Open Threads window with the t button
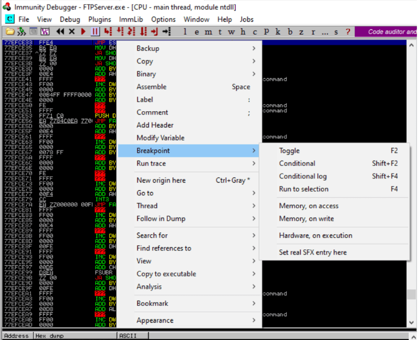 point(220,32)
